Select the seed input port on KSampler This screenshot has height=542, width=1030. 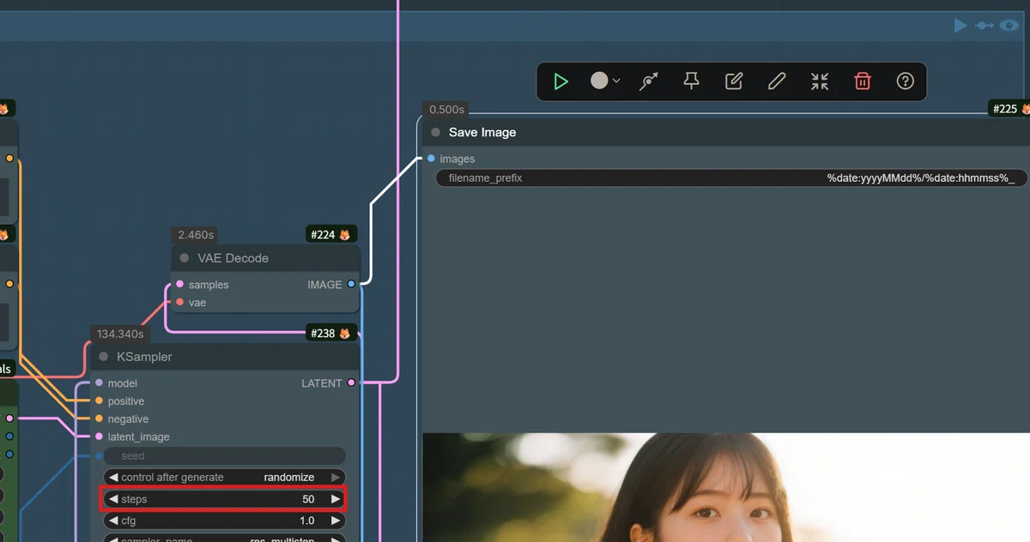[99, 456]
